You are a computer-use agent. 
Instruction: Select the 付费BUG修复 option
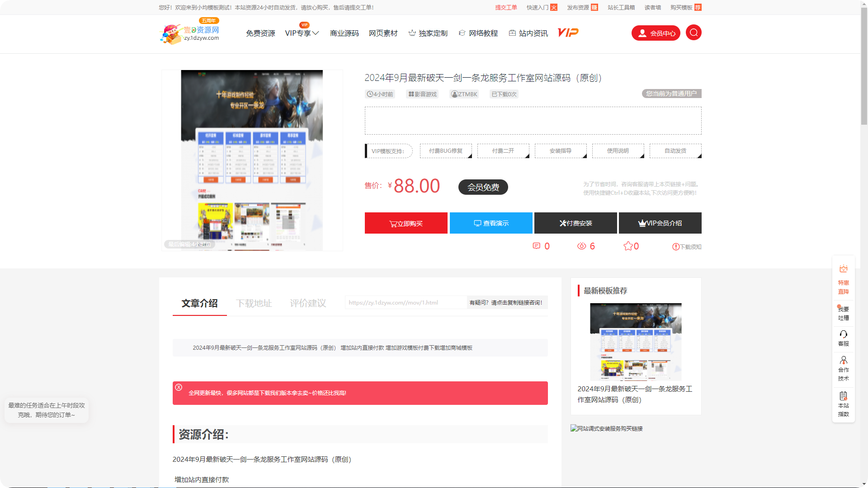pyautogui.click(x=446, y=151)
